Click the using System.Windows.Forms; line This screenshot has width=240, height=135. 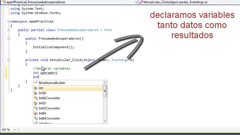36,13
